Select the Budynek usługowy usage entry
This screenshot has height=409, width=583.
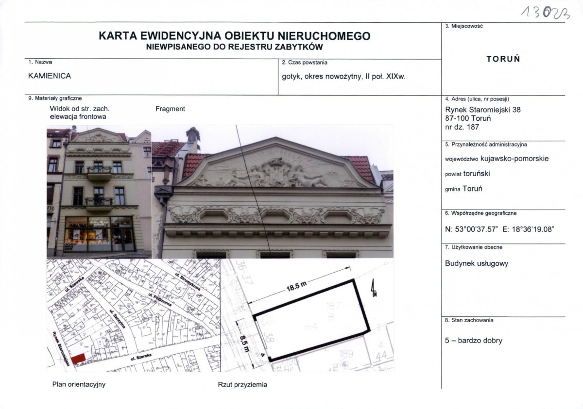[x=476, y=263]
